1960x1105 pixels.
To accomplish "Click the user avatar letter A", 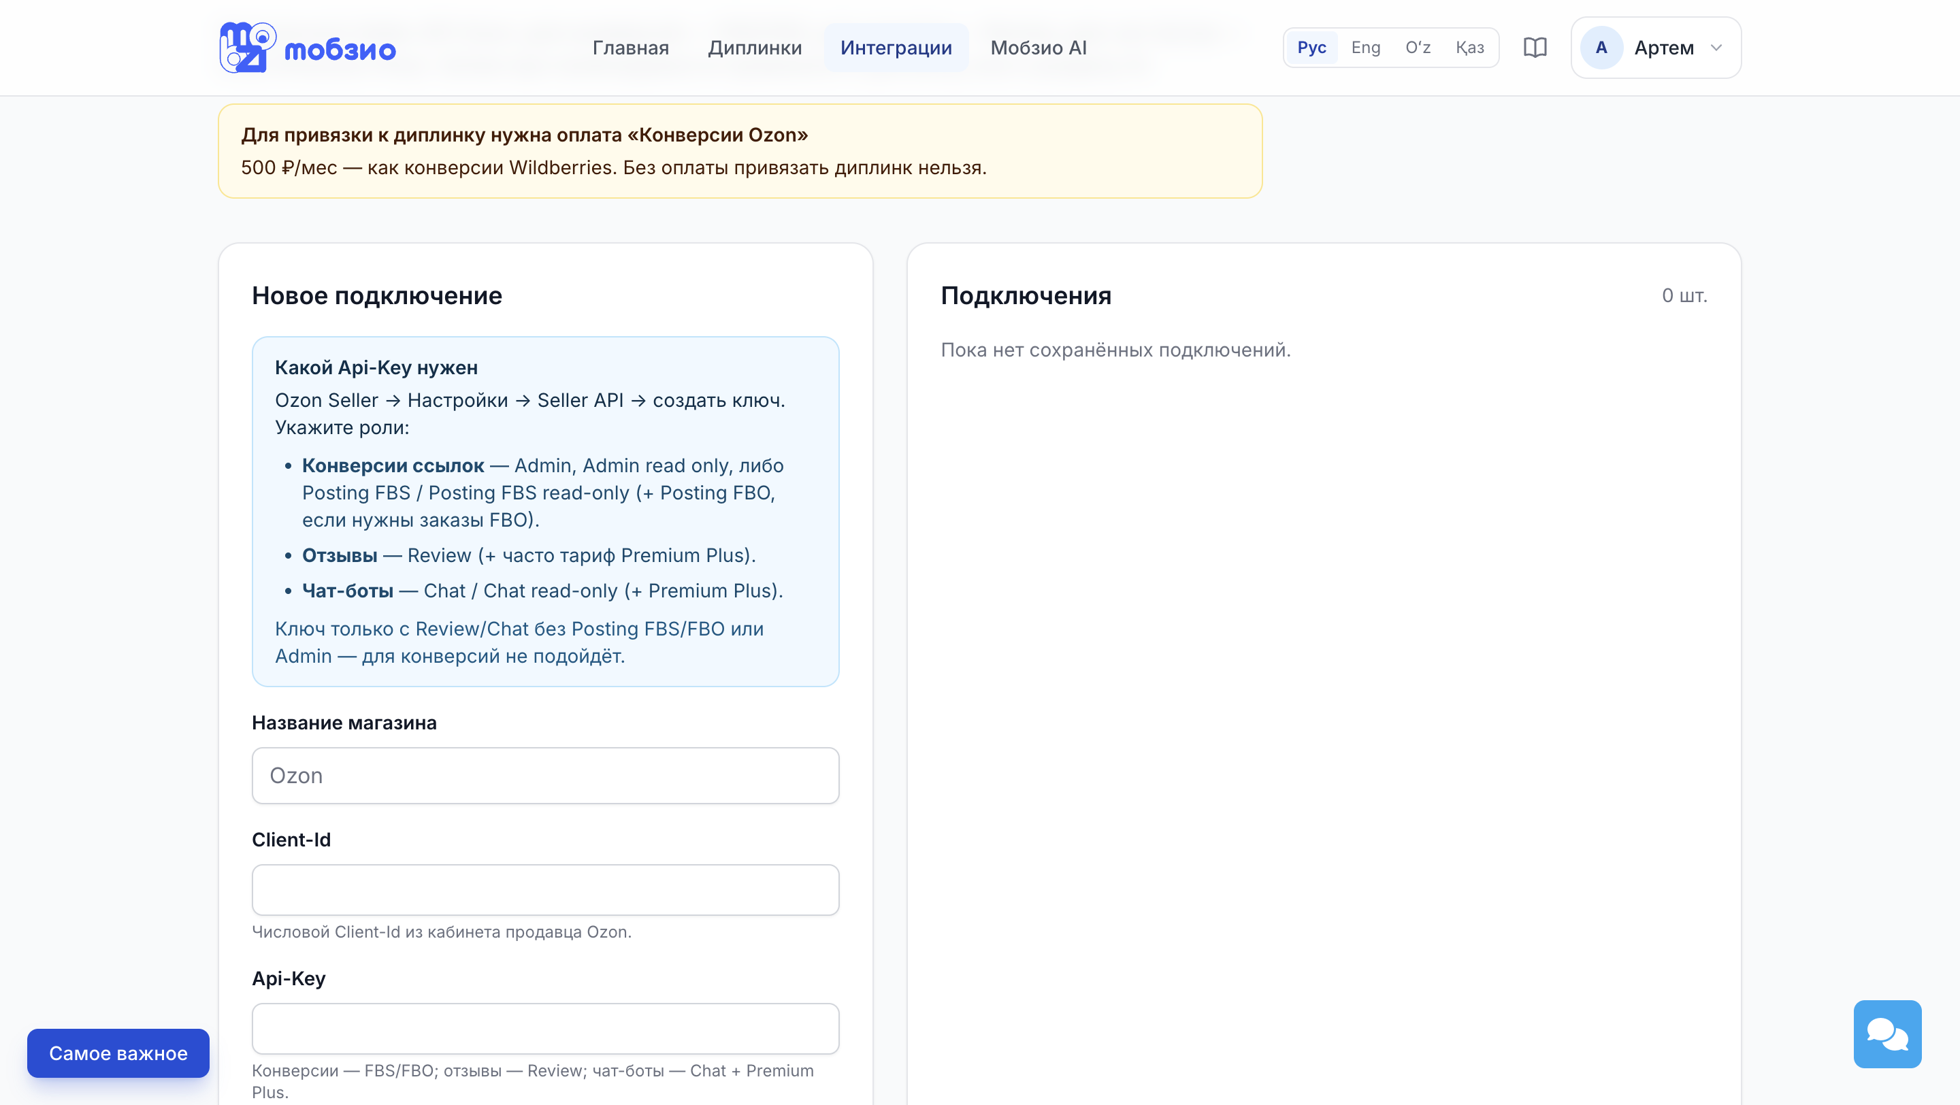I will click(x=1601, y=48).
